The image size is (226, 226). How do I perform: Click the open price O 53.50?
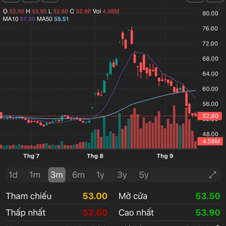point(14,11)
